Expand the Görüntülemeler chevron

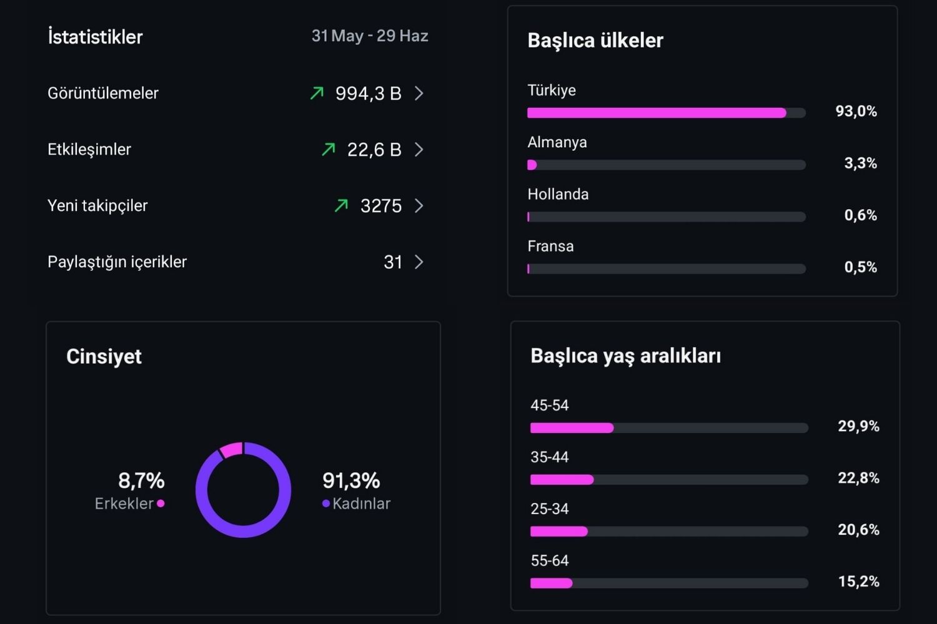(x=419, y=94)
